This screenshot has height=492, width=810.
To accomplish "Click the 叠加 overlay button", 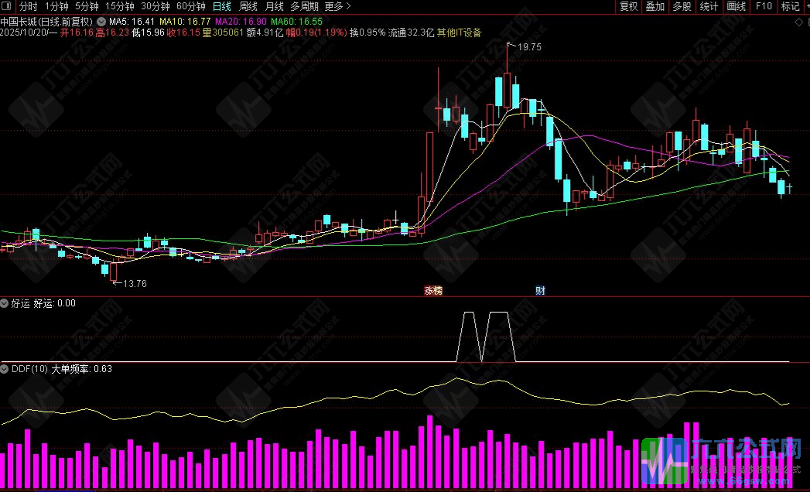I will click(655, 6).
